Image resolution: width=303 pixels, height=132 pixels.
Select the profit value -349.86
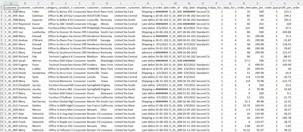click(285, 32)
